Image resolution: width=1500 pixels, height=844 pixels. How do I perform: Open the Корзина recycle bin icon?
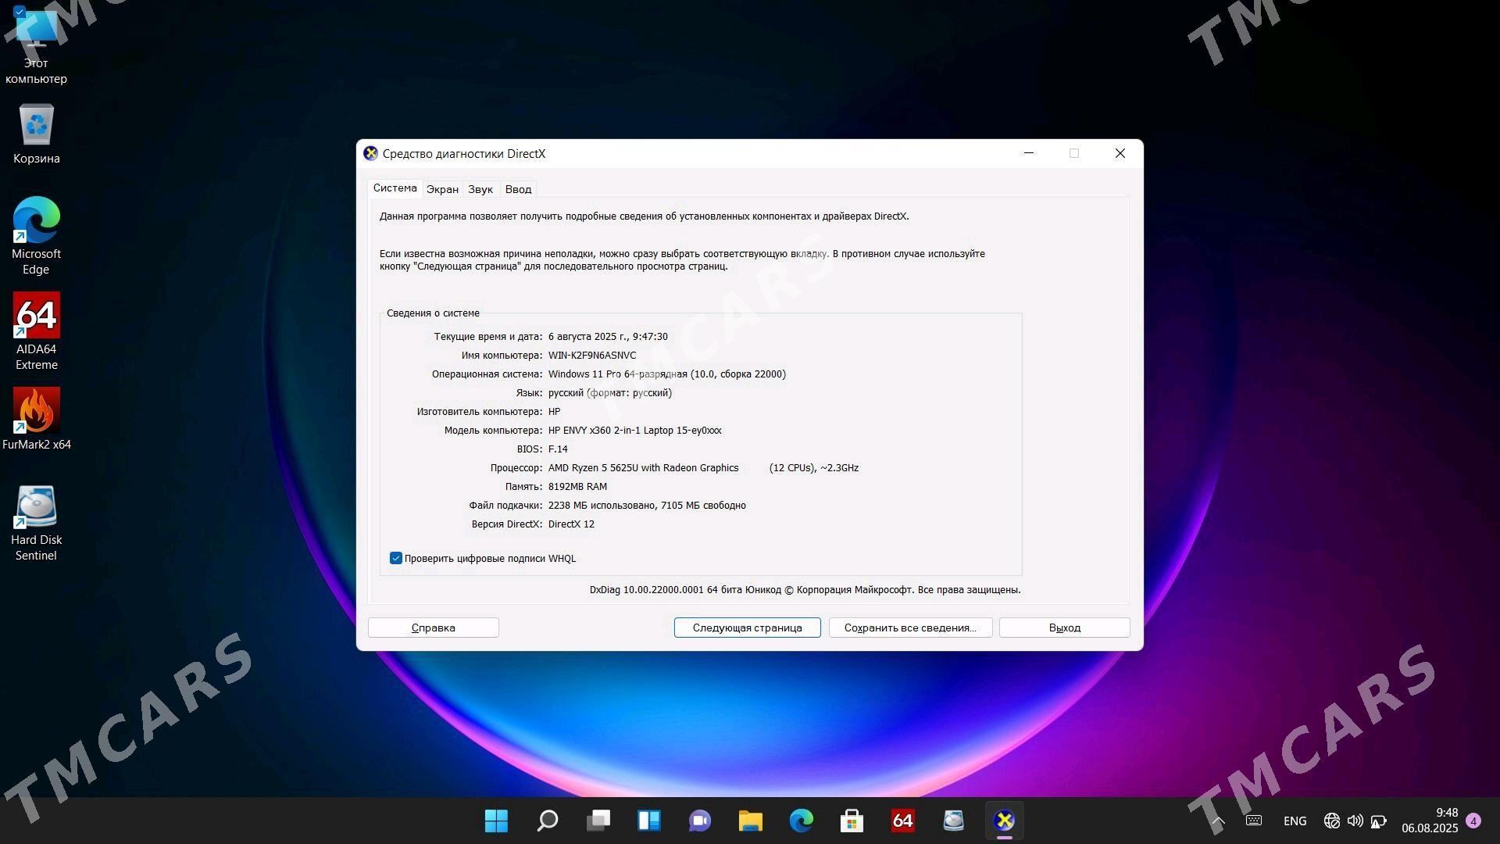36,134
